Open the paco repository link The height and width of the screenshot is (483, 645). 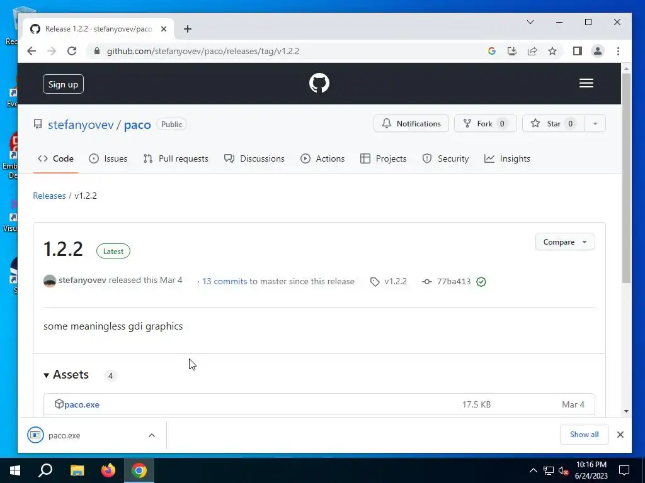coord(137,125)
